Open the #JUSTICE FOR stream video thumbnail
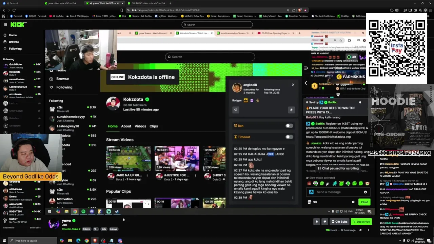434x244 pixels. point(177,159)
